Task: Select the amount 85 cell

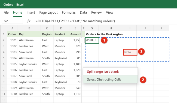Action: tap(75, 58)
